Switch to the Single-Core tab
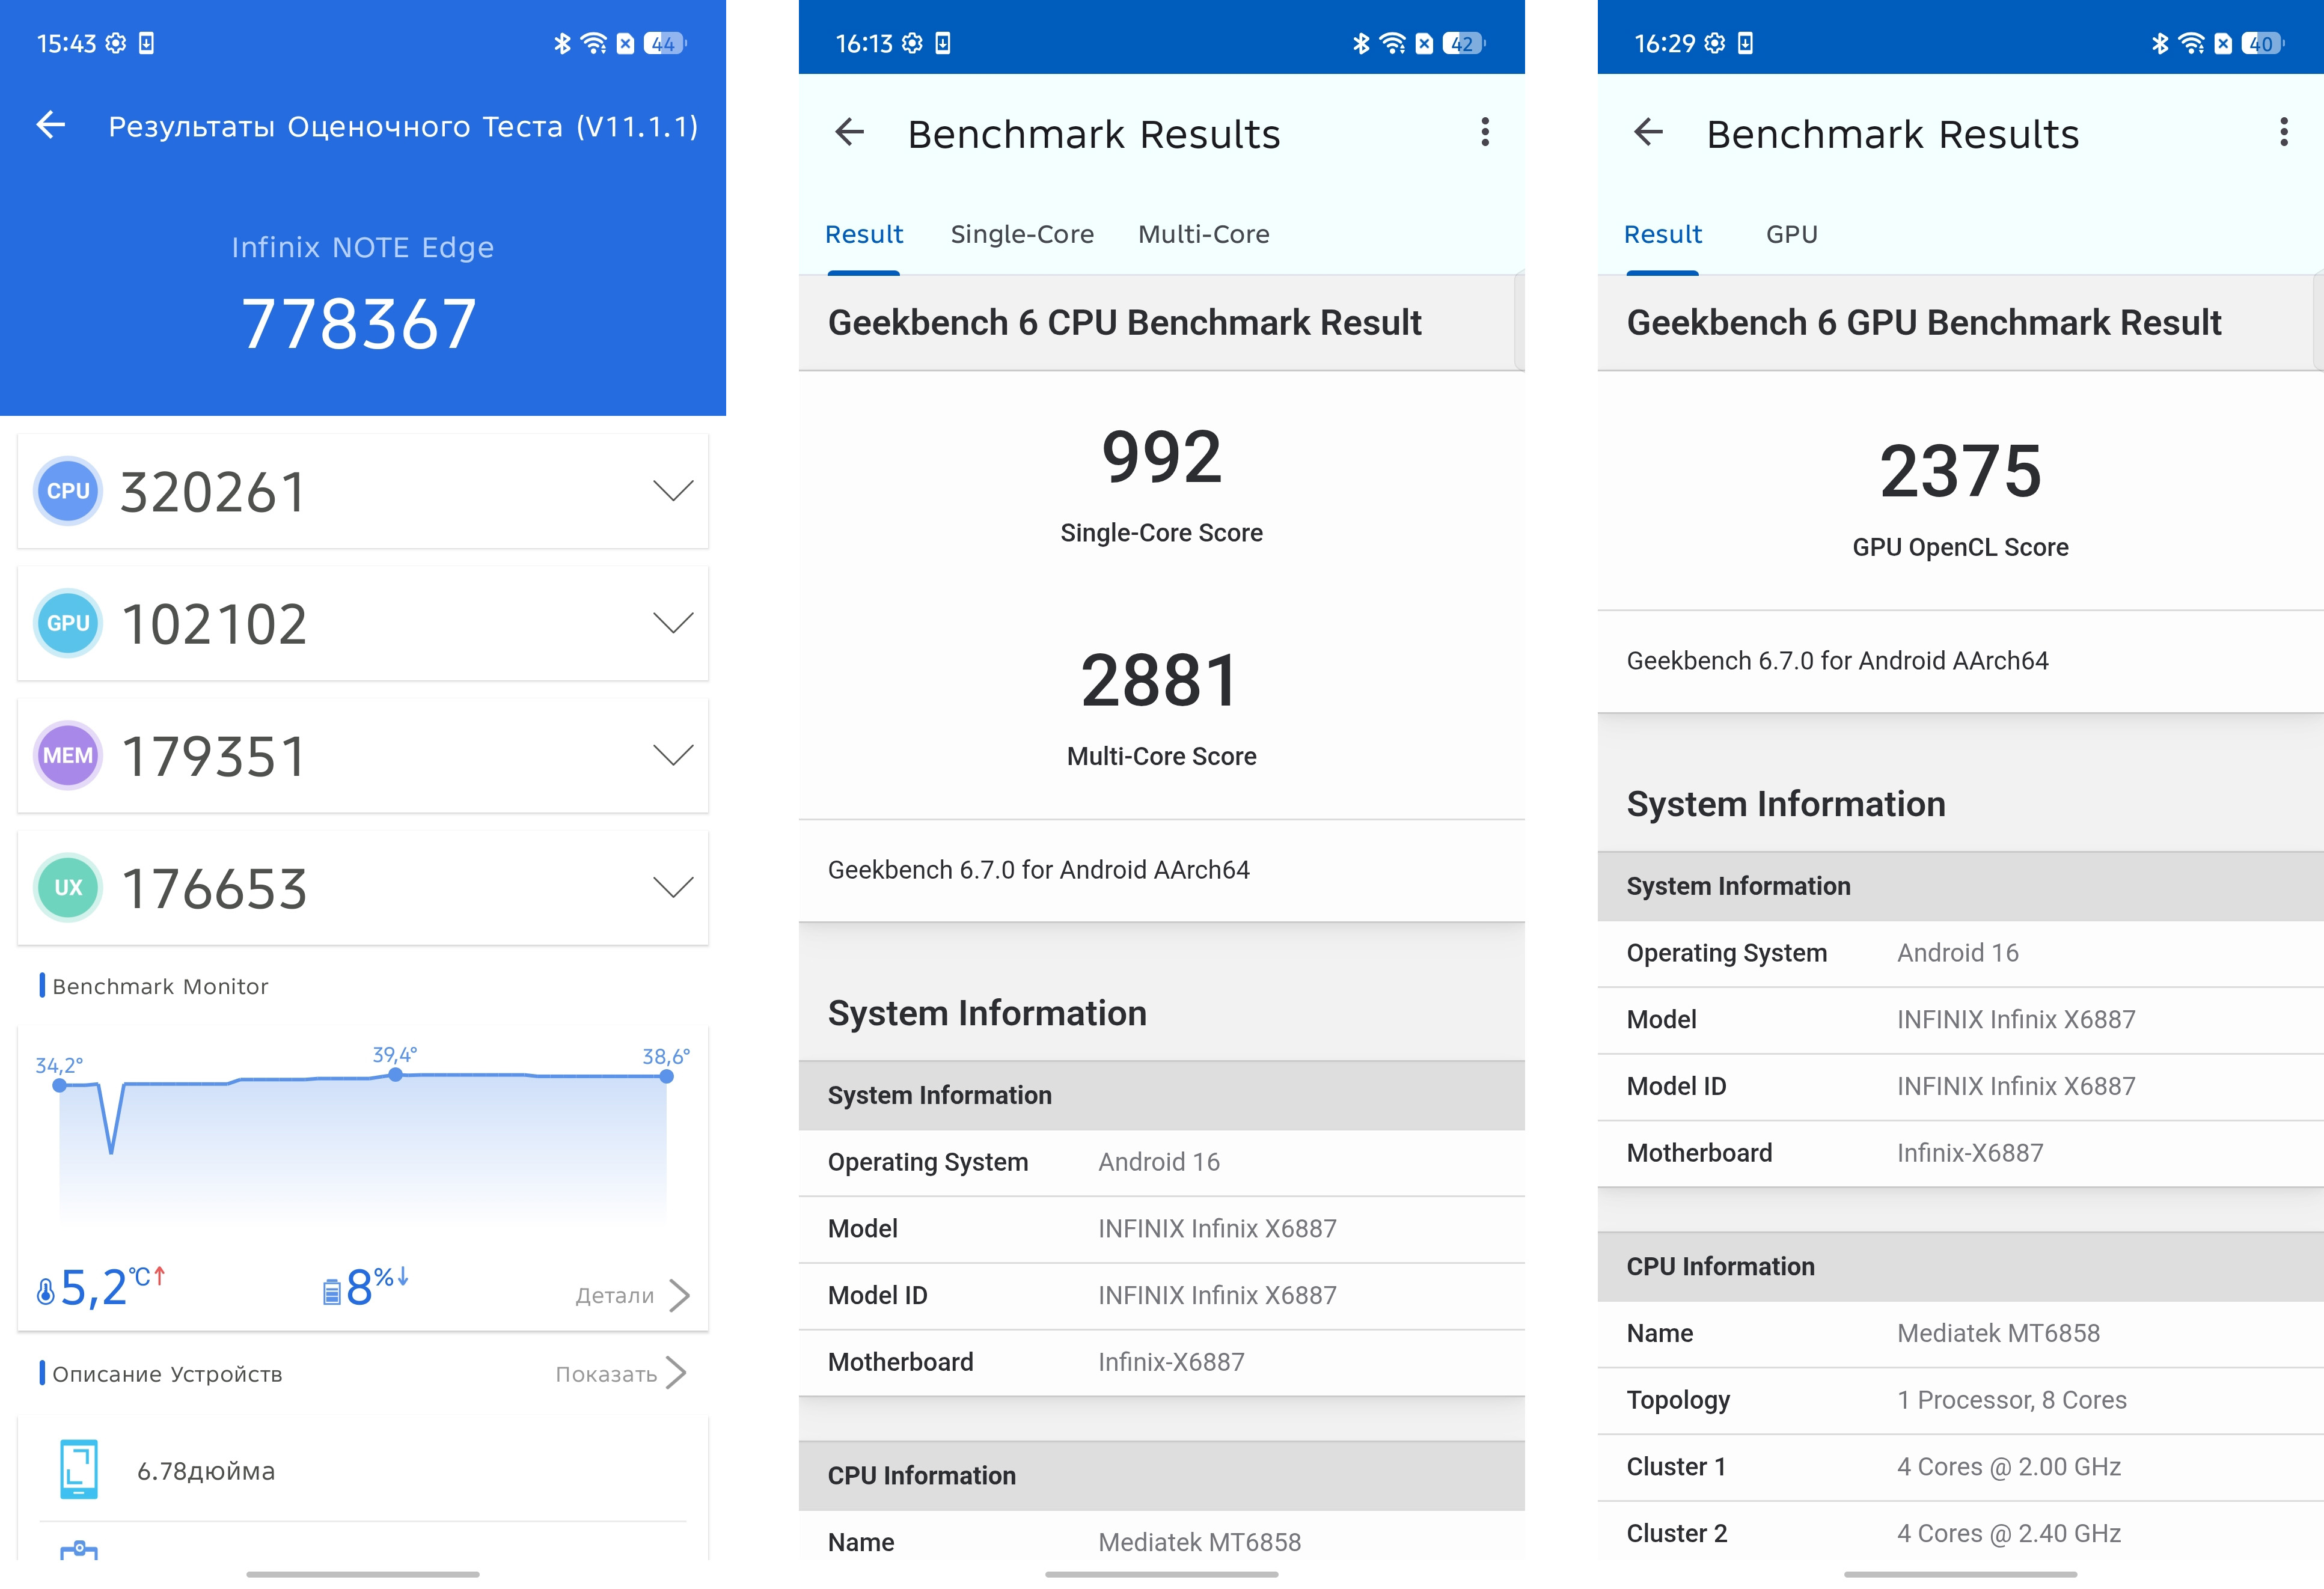This screenshot has height=1589, width=2324. (1022, 234)
